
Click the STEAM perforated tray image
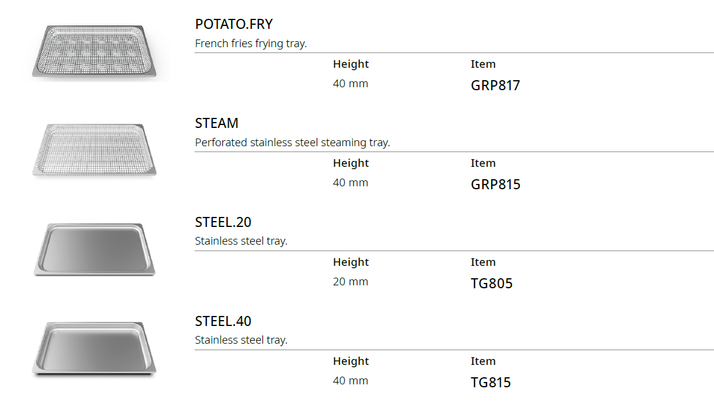tap(94, 150)
